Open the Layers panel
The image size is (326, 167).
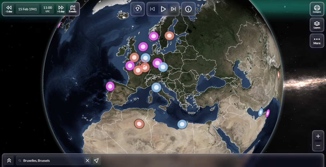pos(317,25)
